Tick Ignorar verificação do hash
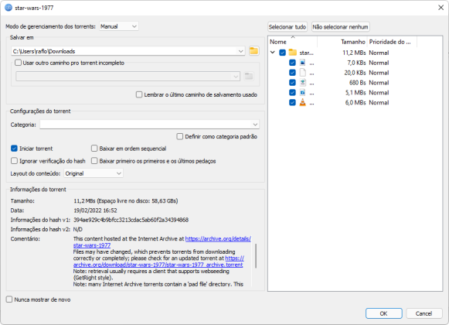449x325 pixels. click(x=14, y=161)
